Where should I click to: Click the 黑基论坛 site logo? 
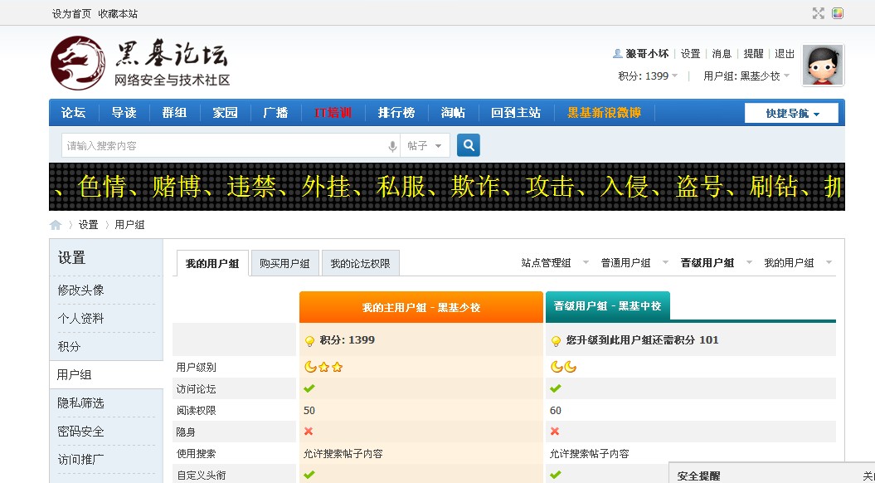pos(139,63)
